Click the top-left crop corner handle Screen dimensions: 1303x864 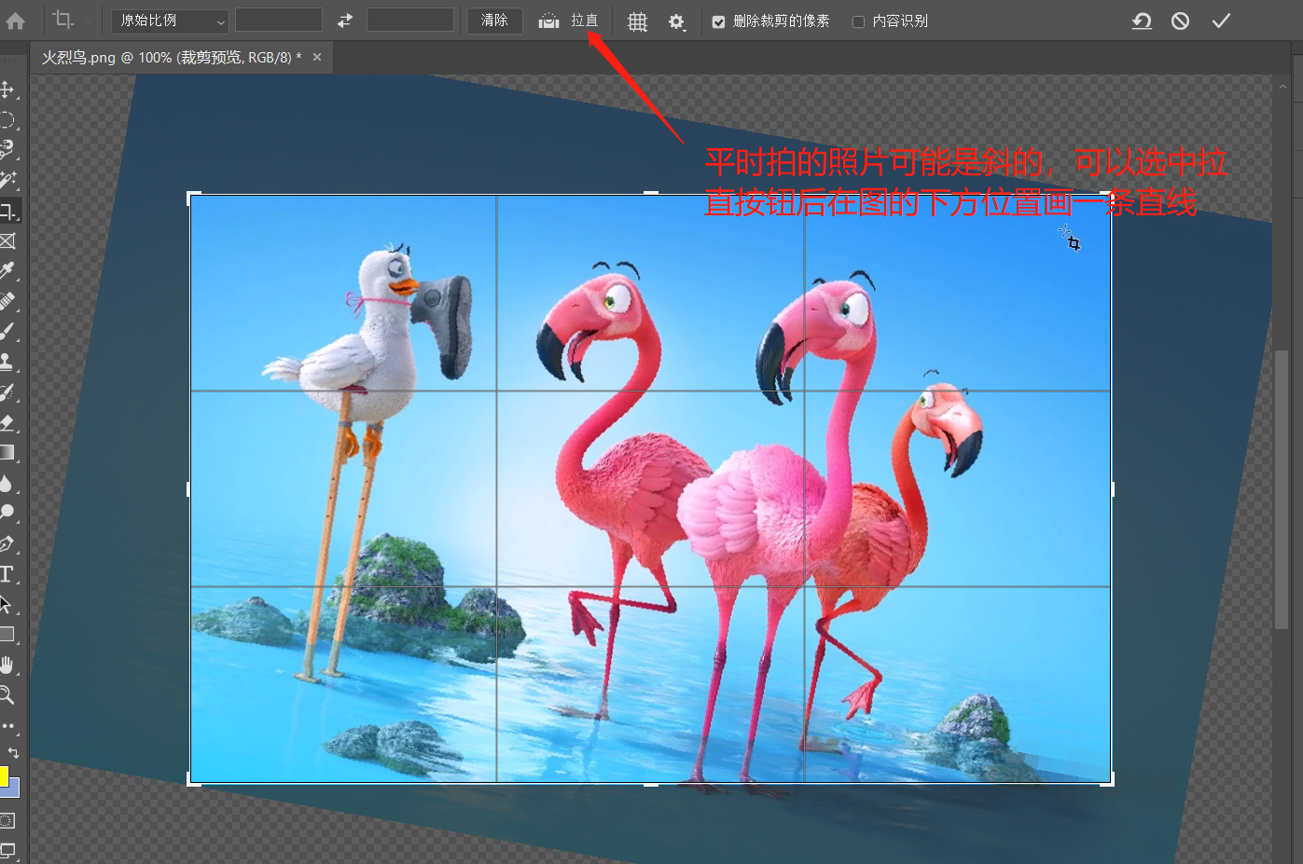(x=191, y=196)
